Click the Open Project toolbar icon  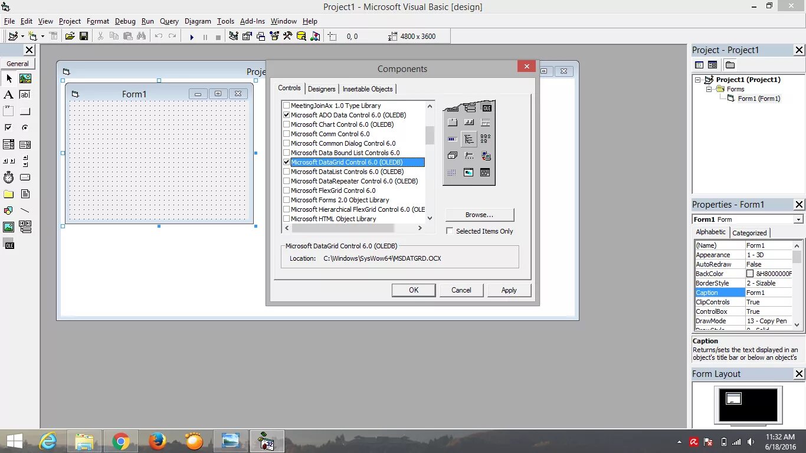tap(70, 37)
